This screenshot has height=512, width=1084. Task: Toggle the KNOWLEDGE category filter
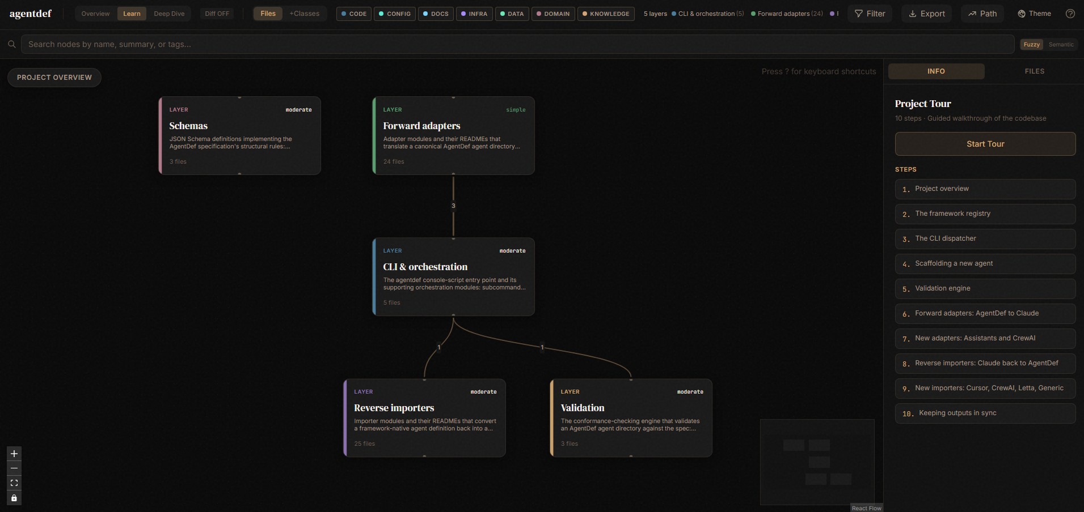click(x=606, y=14)
